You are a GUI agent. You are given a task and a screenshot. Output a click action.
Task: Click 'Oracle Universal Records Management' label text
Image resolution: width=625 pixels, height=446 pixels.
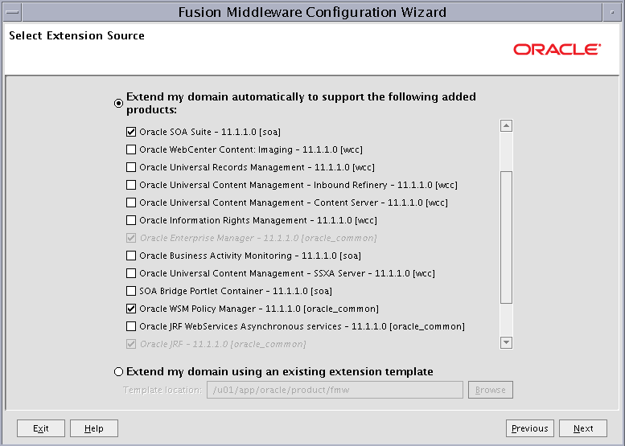(x=222, y=167)
